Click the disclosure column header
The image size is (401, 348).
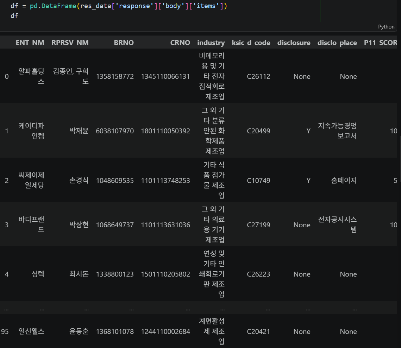pos(294,43)
